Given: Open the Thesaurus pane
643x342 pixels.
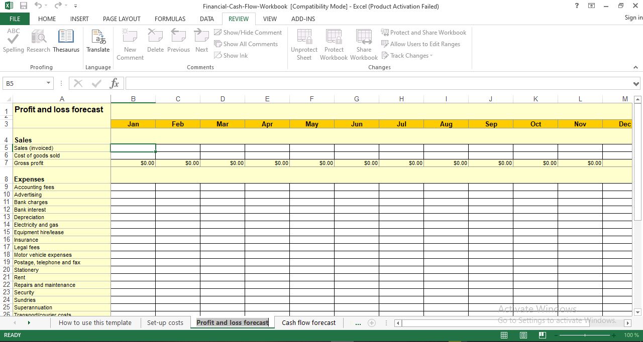Looking at the screenshot, I should tap(66, 43).
